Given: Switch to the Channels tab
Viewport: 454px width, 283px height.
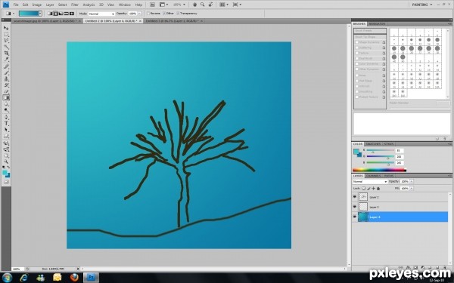Looking at the screenshot, I should coord(373,176).
